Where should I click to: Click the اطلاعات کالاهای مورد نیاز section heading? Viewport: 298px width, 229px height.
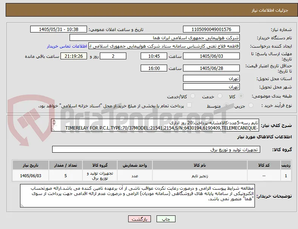(x=264, y=137)
